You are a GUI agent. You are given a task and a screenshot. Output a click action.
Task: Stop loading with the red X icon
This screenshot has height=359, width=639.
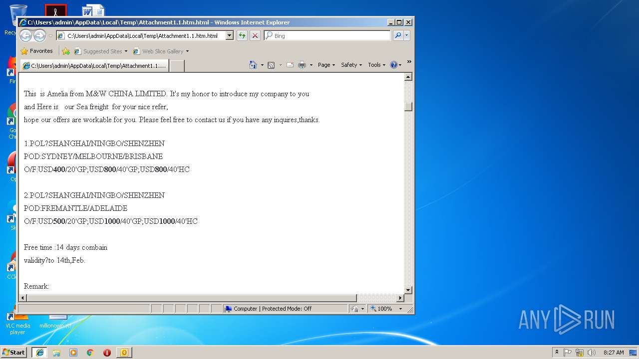coord(255,35)
